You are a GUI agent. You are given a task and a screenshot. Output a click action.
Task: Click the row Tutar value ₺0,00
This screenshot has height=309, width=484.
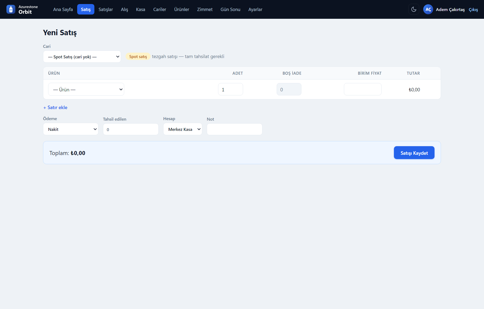414,90
